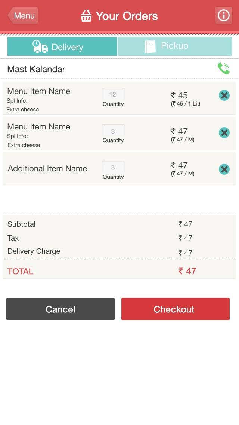The image size is (239, 425).
Task: Remove the first Menu Item Name entry
Action: [x=224, y=95]
